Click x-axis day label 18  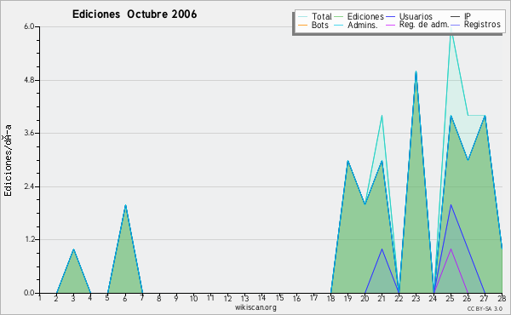pos(330,298)
